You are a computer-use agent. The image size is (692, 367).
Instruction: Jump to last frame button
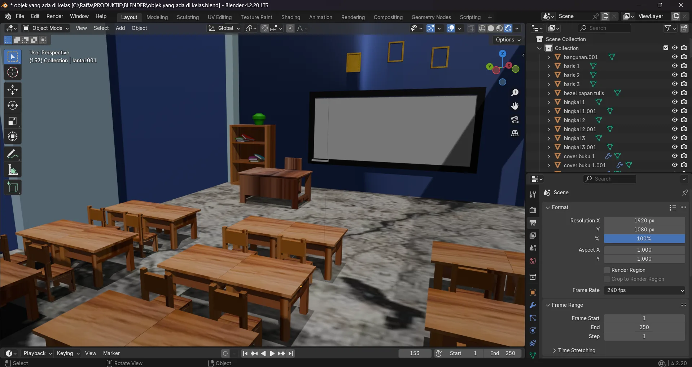coord(290,353)
